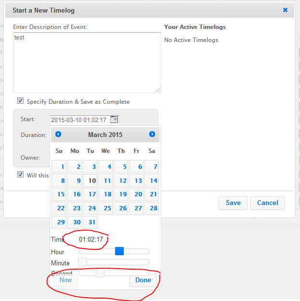Select March 18 in the calendar
This screenshot has width=300, height=301.
[x=105, y=194]
